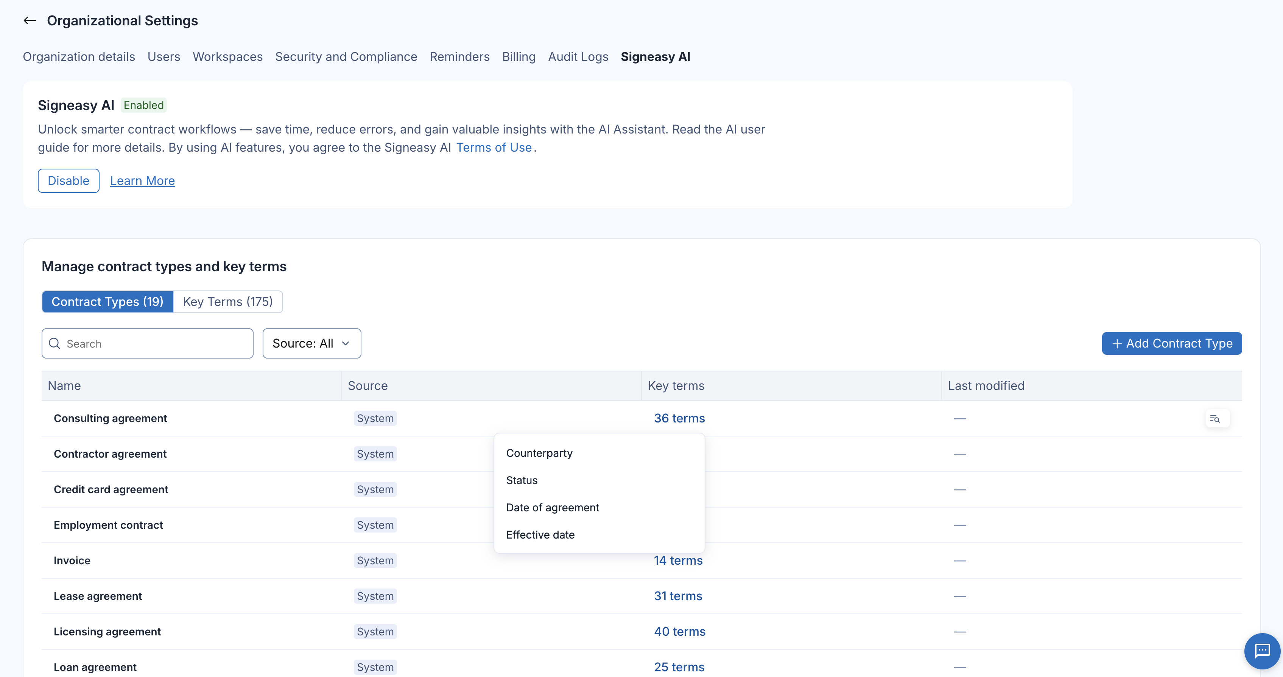Open the chat support bubble icon
The image size is (1283, 677).
pos(1262,651)
